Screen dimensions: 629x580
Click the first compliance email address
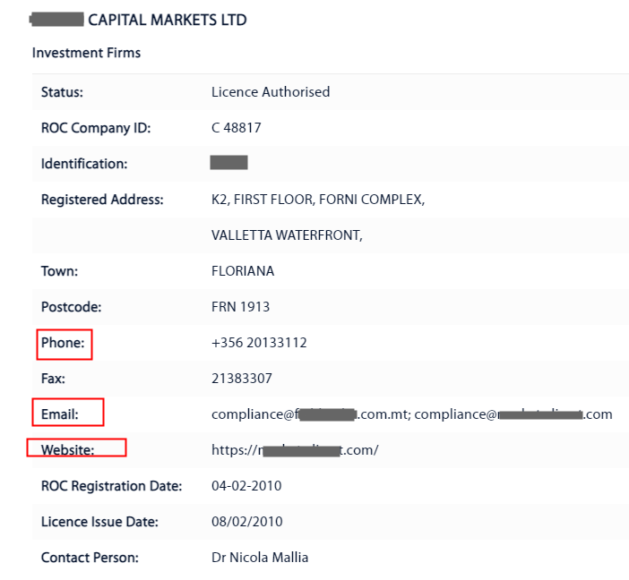pos(310,414)
